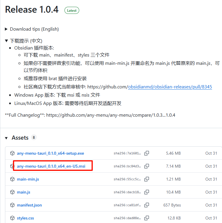Open the manifest.json asset link
This screenshot has height=223, width=222.
coord(29,205)
